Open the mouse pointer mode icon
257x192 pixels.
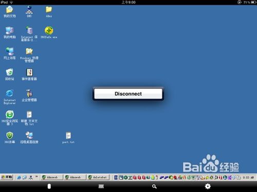coord(49,186)
